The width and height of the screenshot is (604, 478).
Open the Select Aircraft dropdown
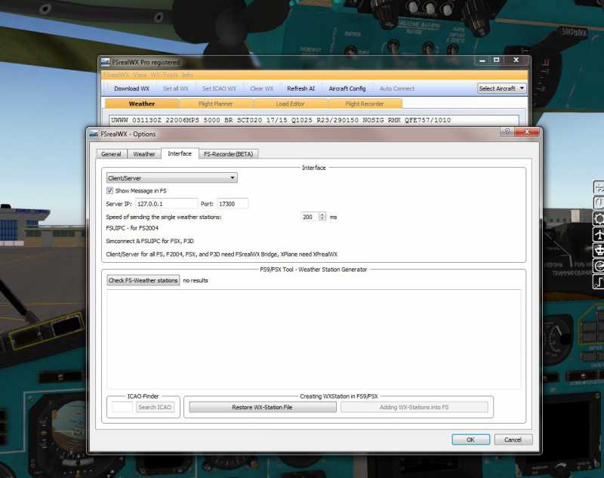pyautogui.click(x=501, y=88)
